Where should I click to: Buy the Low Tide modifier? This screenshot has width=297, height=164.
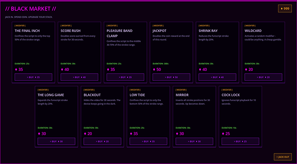(x=148, y=141)
